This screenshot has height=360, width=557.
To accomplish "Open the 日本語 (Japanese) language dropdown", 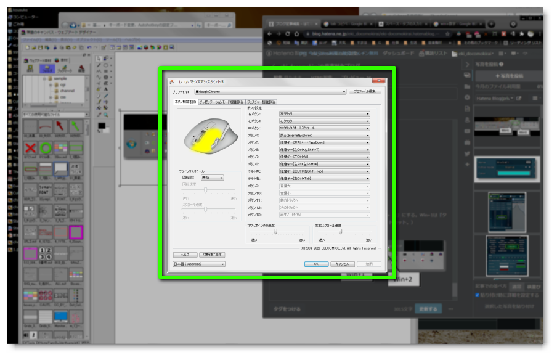I will 199,264.
